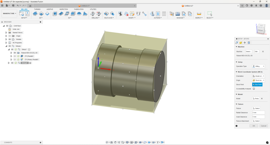Viewport: 270px width, 145px height.
Task: Click the Pan hand tool in navigation bar
Action: pyautogui.click(x=115, y=142)
